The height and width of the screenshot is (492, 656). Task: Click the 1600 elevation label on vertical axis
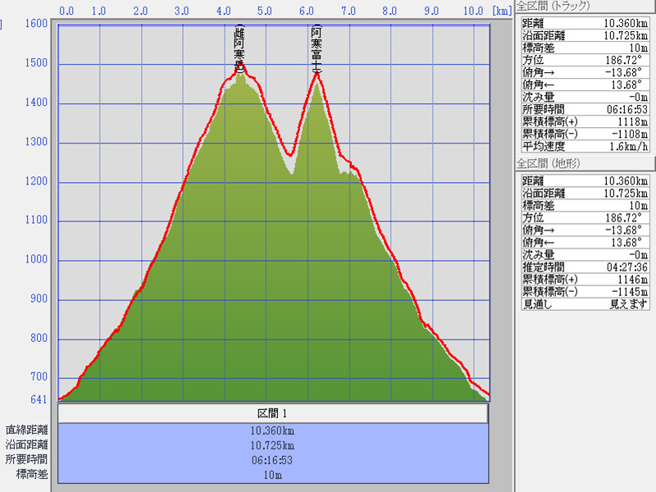[x=35, y=24]
